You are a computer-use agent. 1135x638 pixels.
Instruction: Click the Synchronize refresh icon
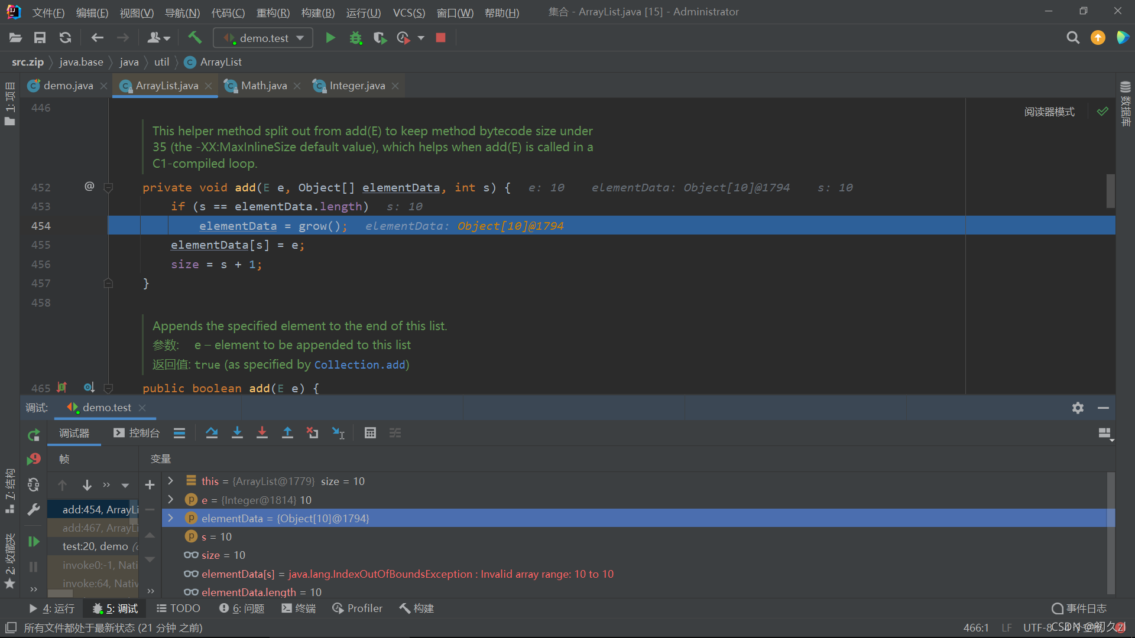[65, 38]
